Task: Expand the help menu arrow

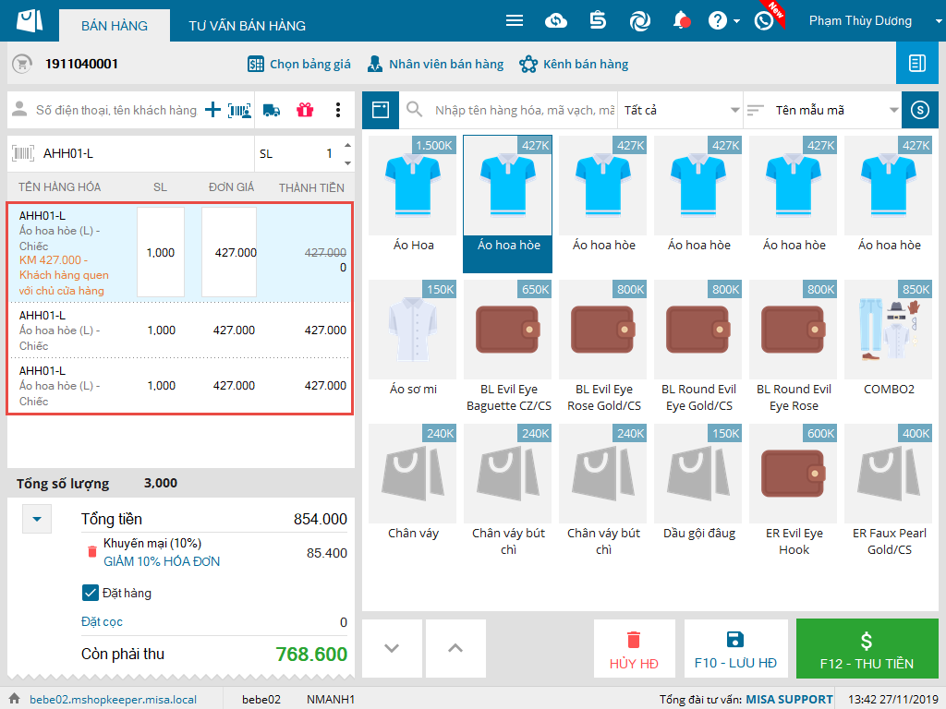Action: pos(736,21)
